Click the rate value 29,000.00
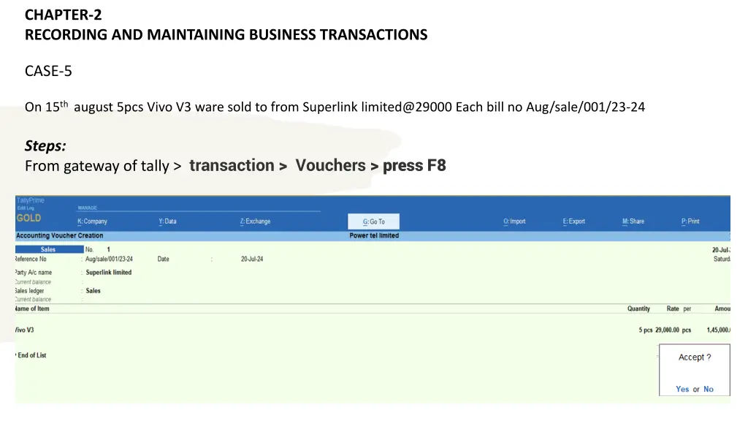This screenshot has width=748, height=421. [x=667, y=330]
